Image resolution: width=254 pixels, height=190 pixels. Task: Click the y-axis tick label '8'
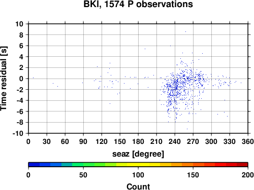point(21,35)
